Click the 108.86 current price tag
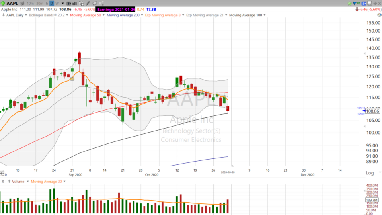Screen dimensions: 382x215 point(372,111)
